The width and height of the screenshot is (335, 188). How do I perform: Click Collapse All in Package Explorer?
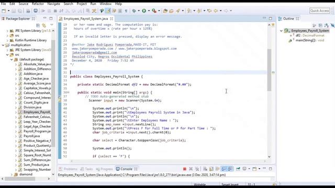[38, 26]
